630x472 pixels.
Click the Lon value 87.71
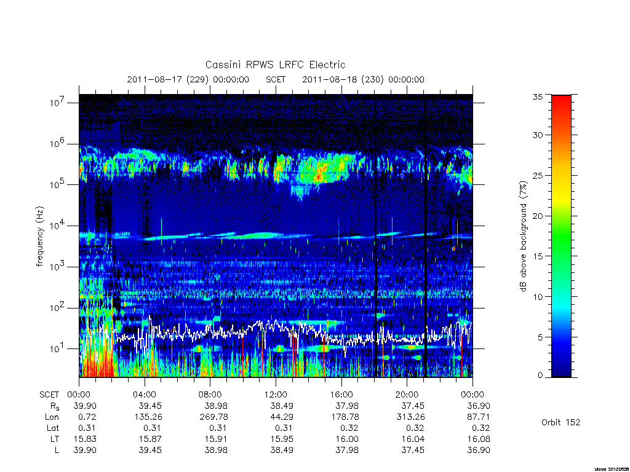coord(479,417)
